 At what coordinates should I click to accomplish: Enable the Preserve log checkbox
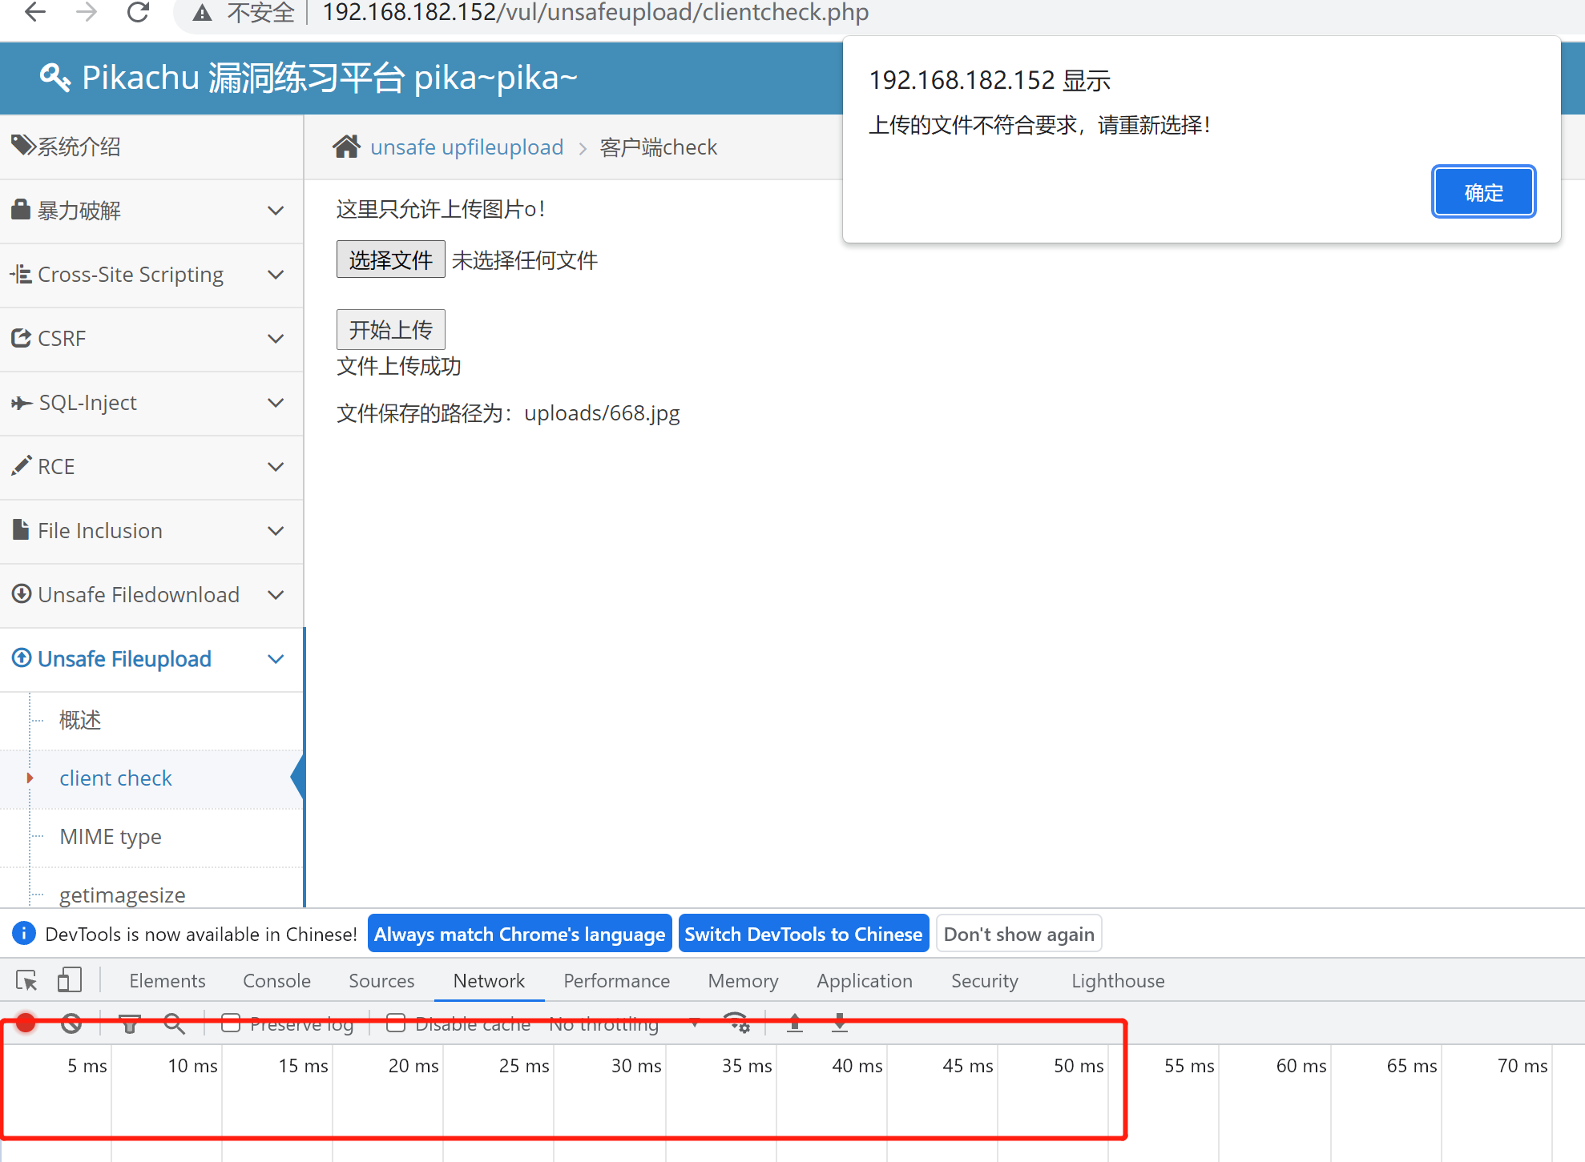231,1023
